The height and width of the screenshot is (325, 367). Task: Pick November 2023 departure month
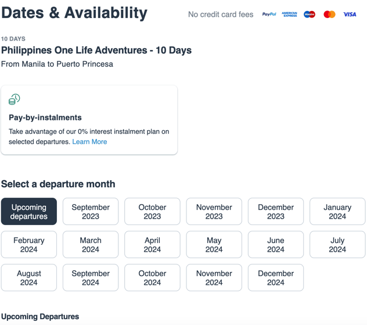coord(214,212)
